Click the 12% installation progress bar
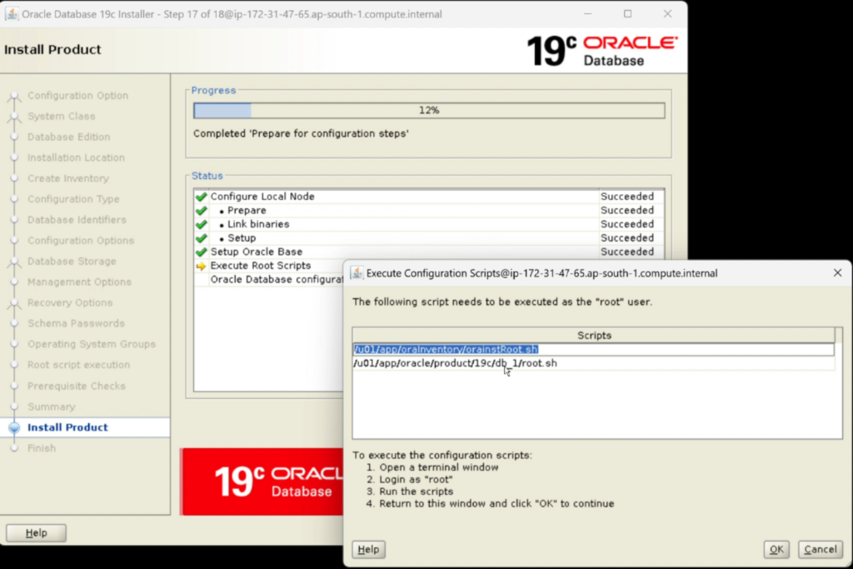Screen dimensions: 853x569 pyautogui.click(x=429, y=111)
